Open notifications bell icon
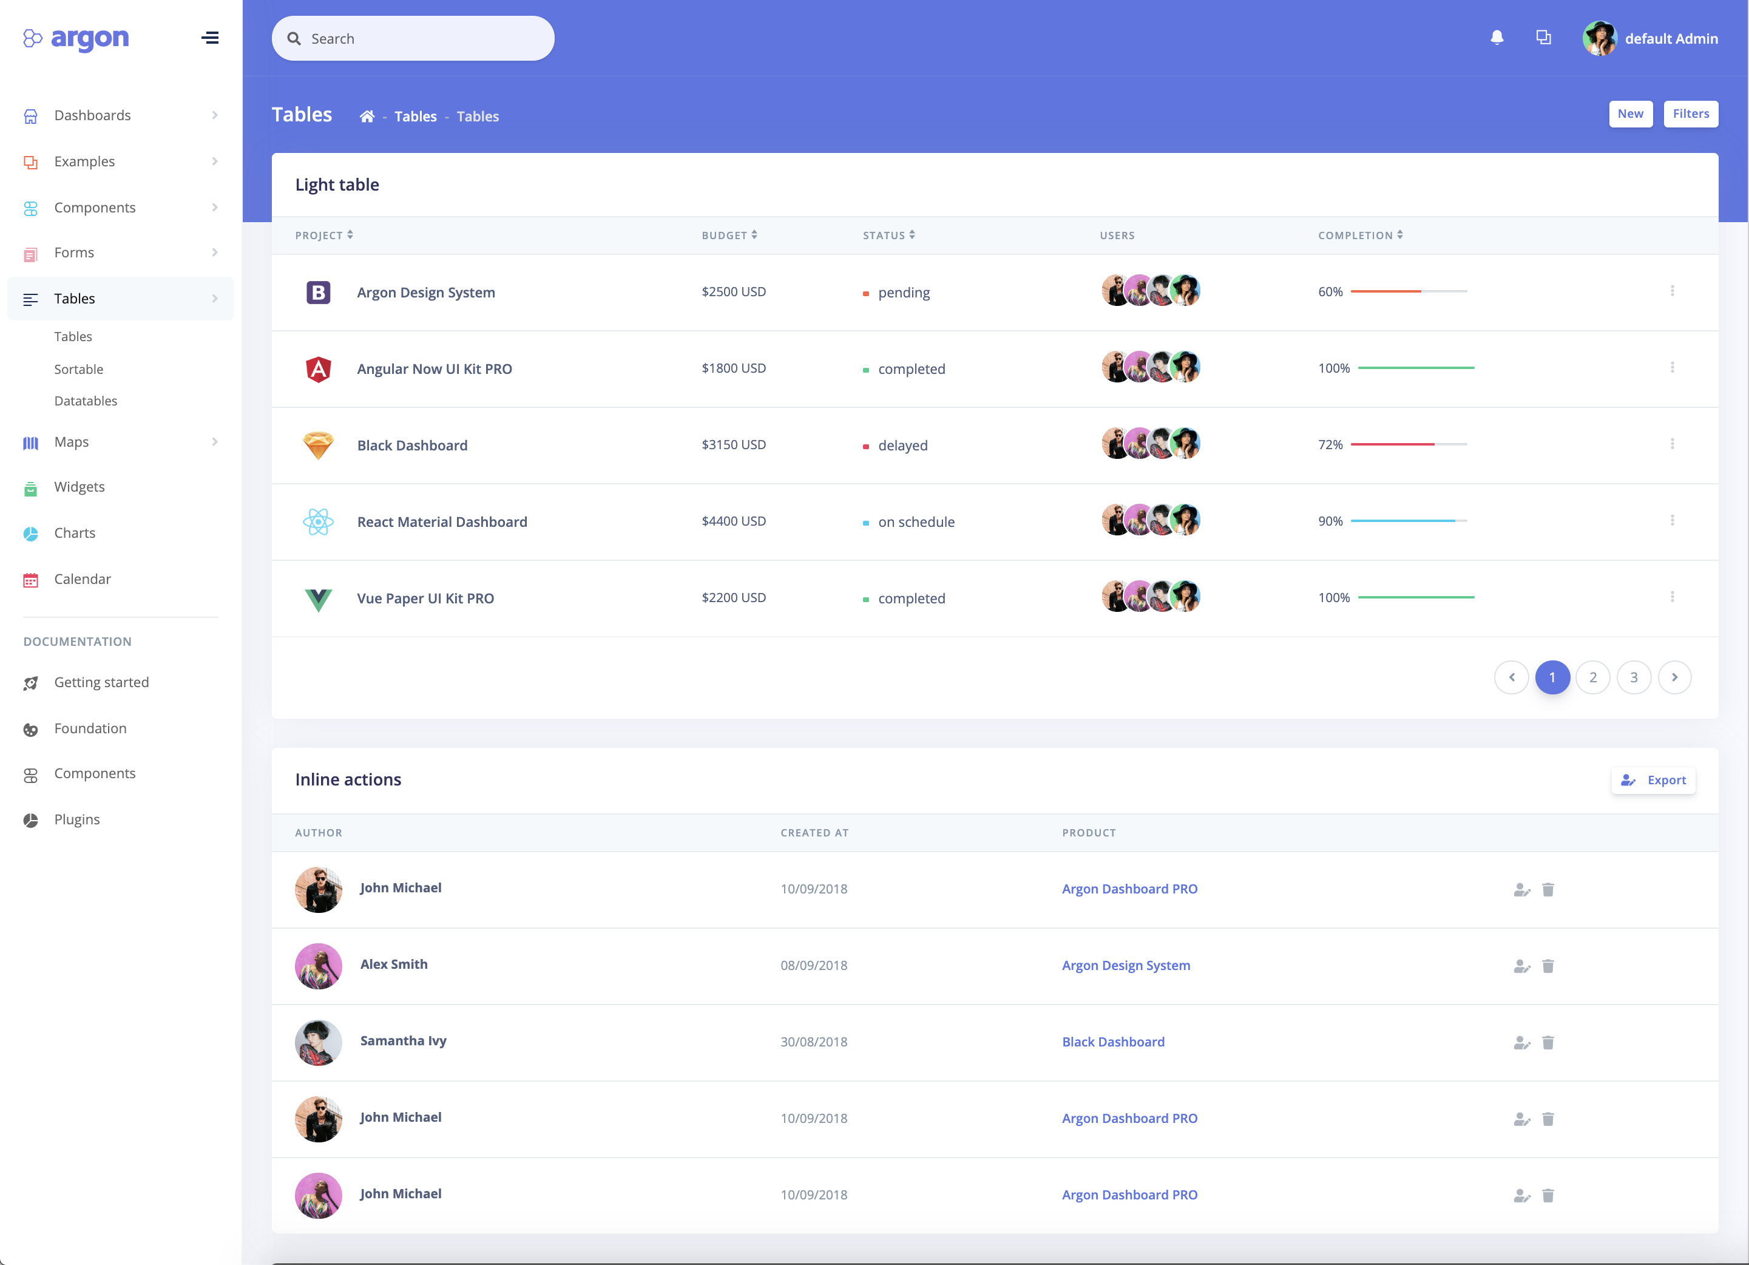The width and height of the screenshot is (1749, 1265). [1497, 38]
